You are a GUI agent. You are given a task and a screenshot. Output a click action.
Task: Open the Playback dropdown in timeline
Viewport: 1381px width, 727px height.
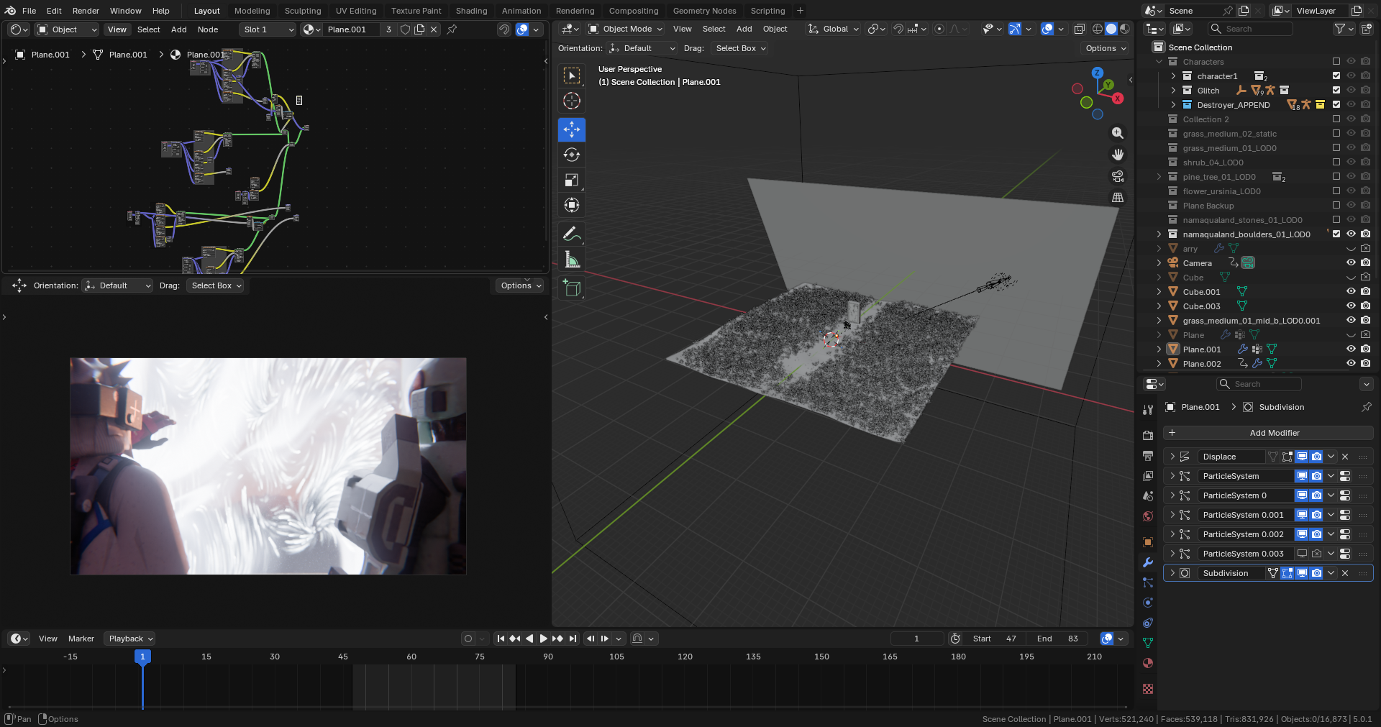click(129, 639)
